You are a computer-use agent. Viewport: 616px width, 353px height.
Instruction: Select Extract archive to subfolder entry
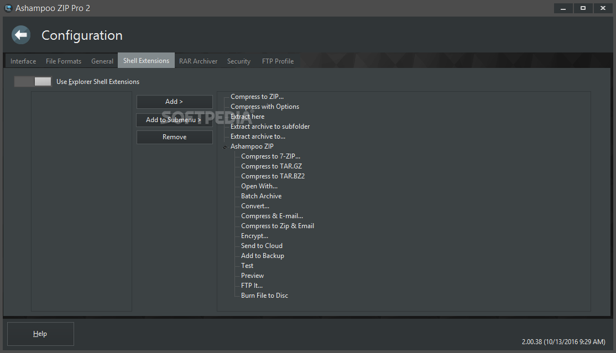pyautogui.click(x=270, y=127)
